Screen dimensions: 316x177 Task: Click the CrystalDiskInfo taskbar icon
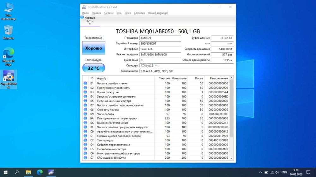point(51,172)
